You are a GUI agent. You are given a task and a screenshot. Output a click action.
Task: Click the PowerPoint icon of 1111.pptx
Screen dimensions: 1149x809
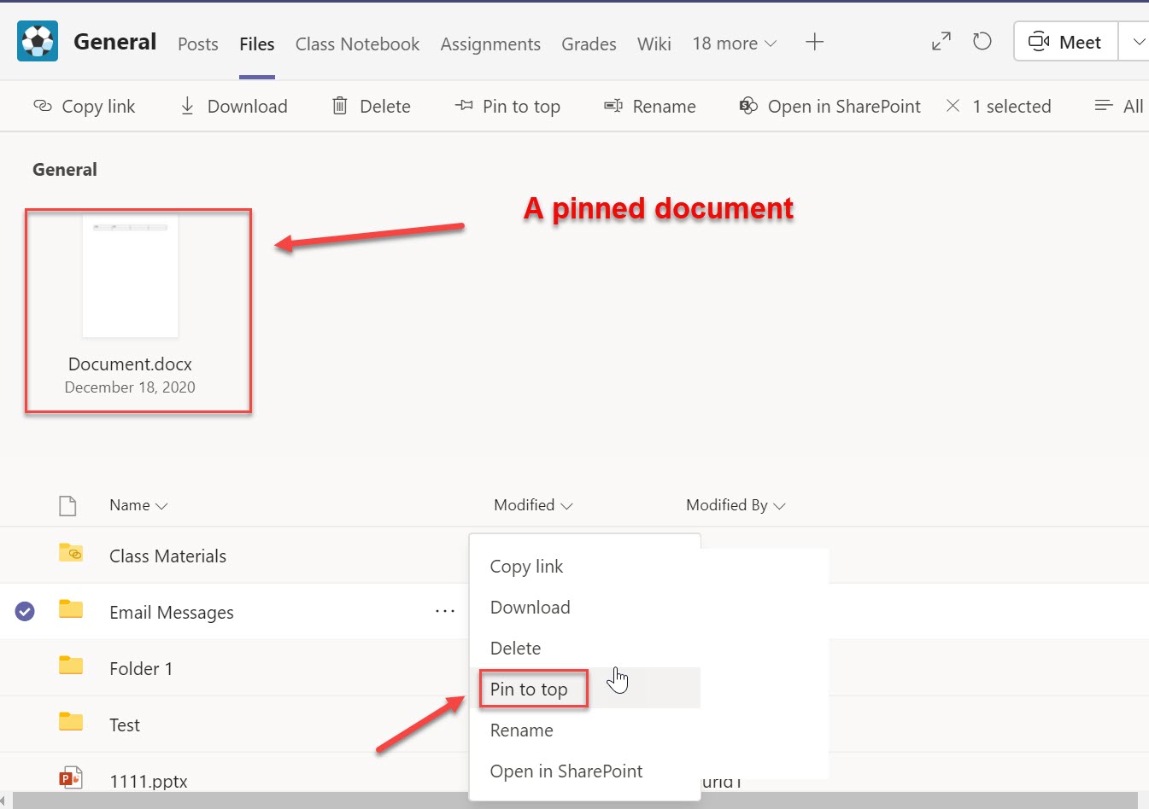point(71,777)
